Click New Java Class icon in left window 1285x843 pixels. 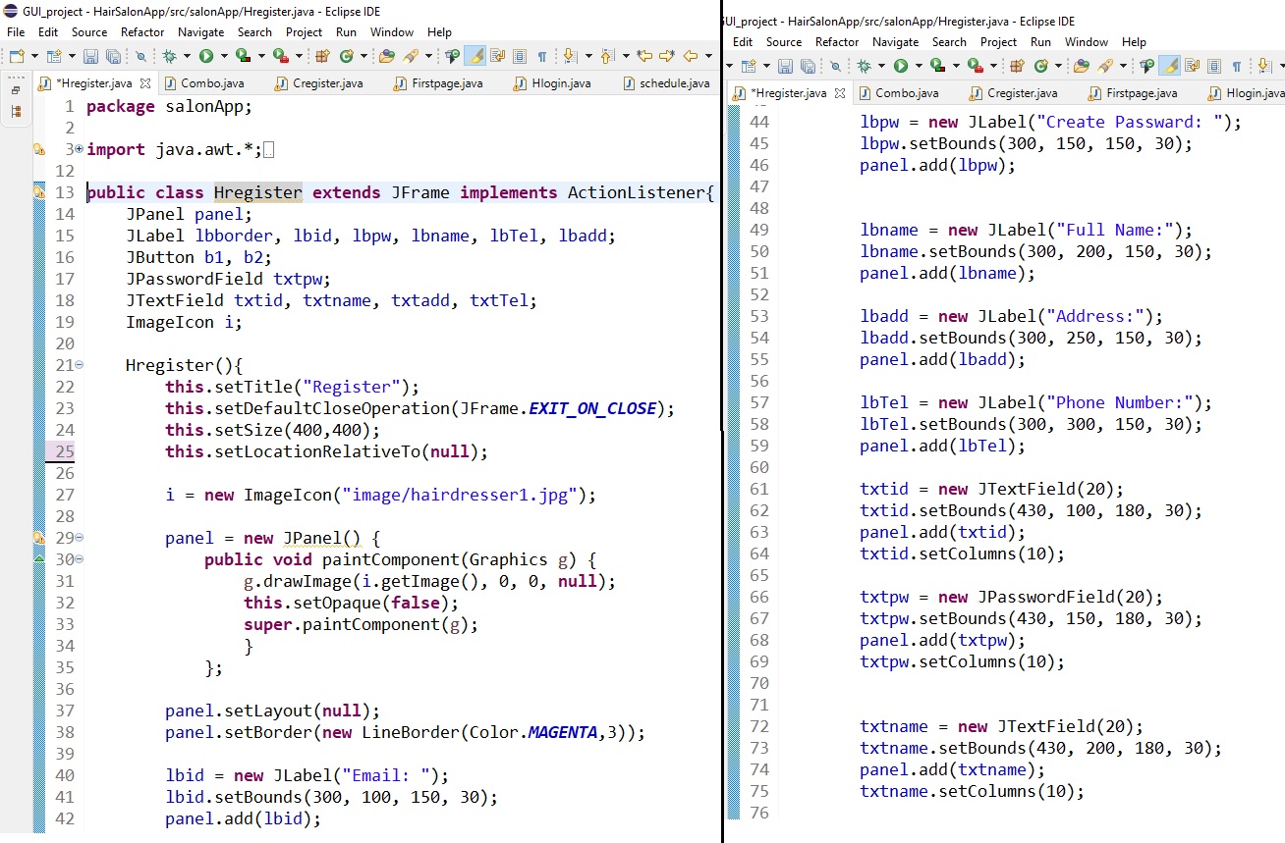(x=347, y=56)
